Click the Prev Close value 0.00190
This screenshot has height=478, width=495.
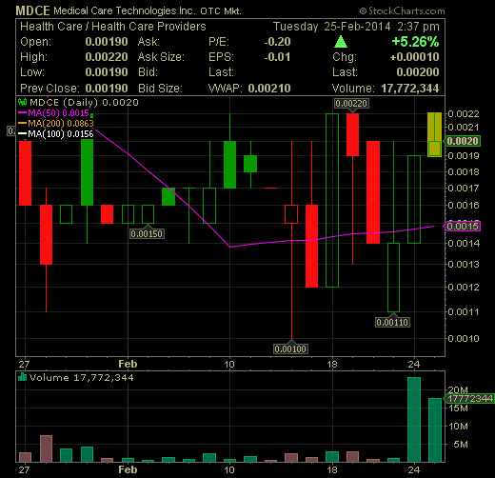coord(107,88)
